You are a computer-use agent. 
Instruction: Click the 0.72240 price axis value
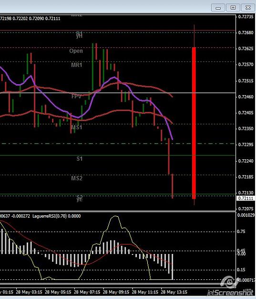246,161
